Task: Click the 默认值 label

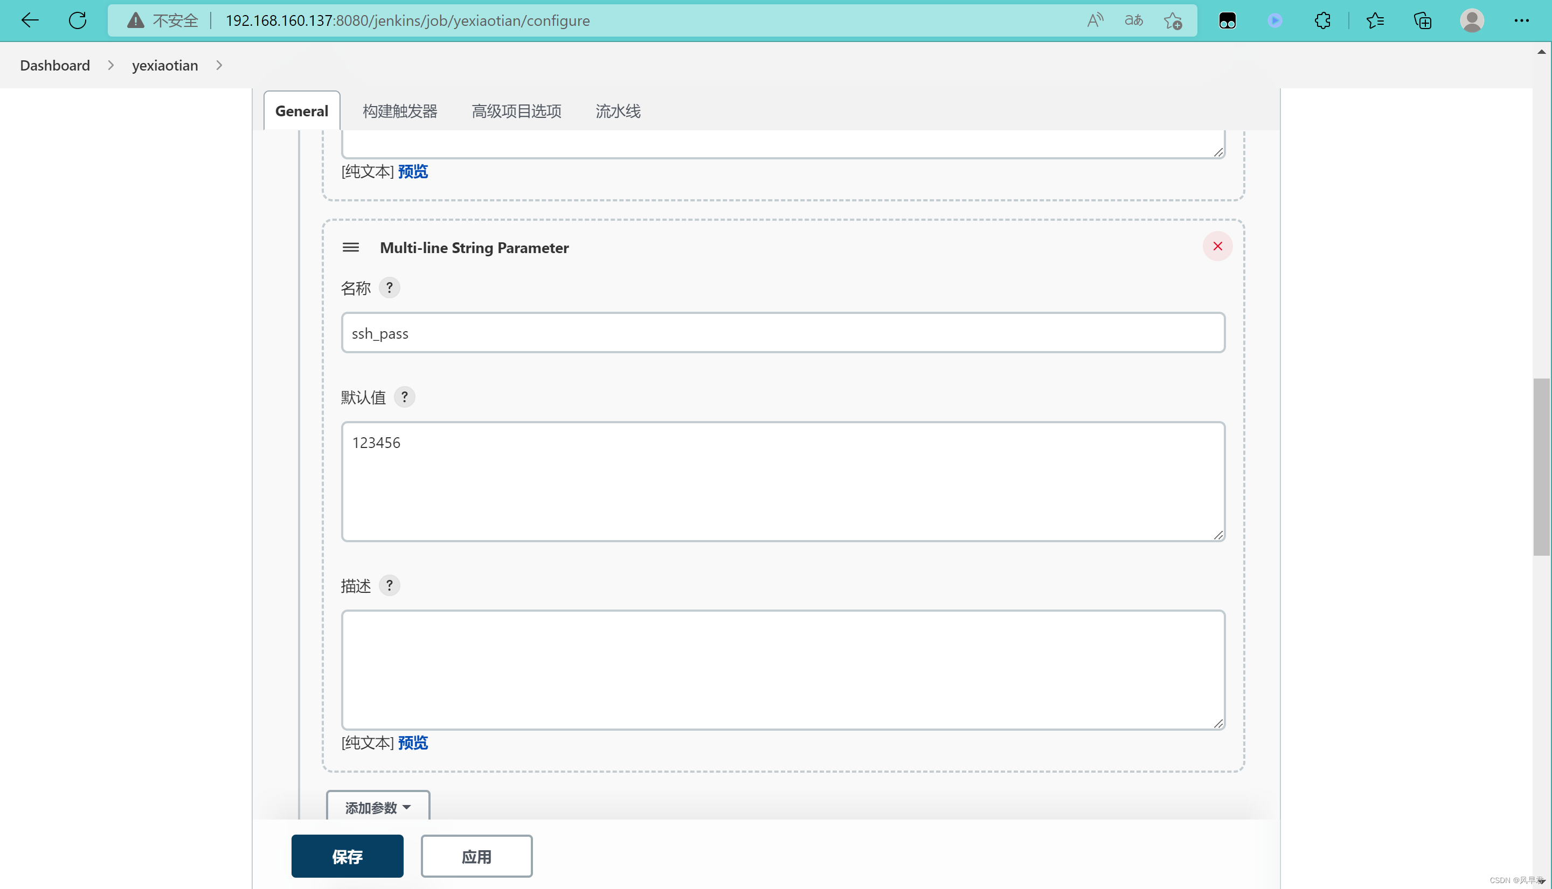Action: coord(364,397)
